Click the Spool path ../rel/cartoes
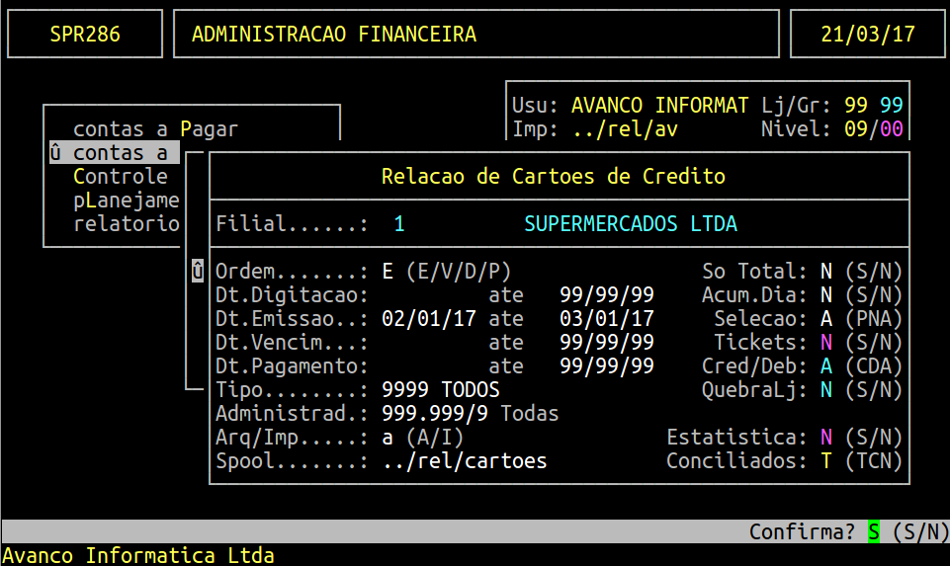 pyautogui.click(x=465, y=461)
